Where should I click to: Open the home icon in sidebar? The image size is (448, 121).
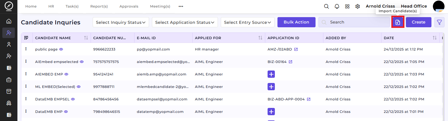(x=9, y=21)
